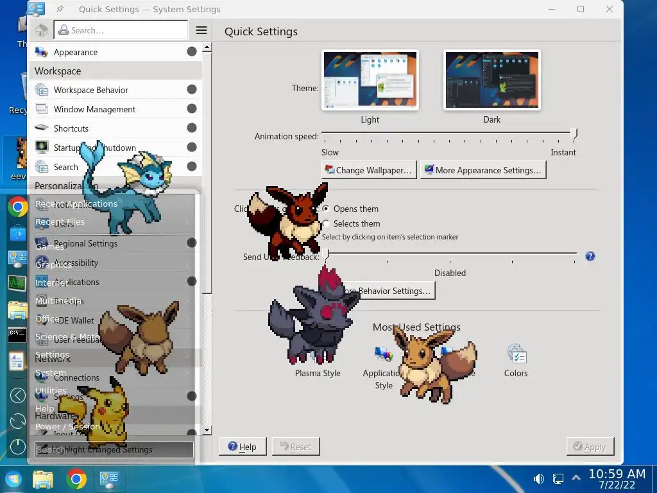Image resolution: width=657 pixels, height=493 pixels.
Task: Click the home icon beside the settings search
Action: (x=41, y=30)
